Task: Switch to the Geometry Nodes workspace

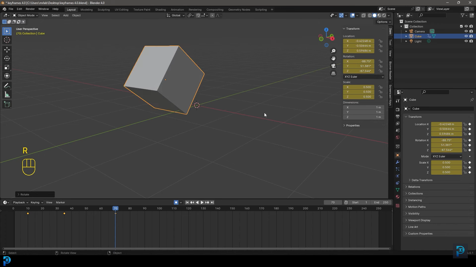Action: click(x=239, y=9)
